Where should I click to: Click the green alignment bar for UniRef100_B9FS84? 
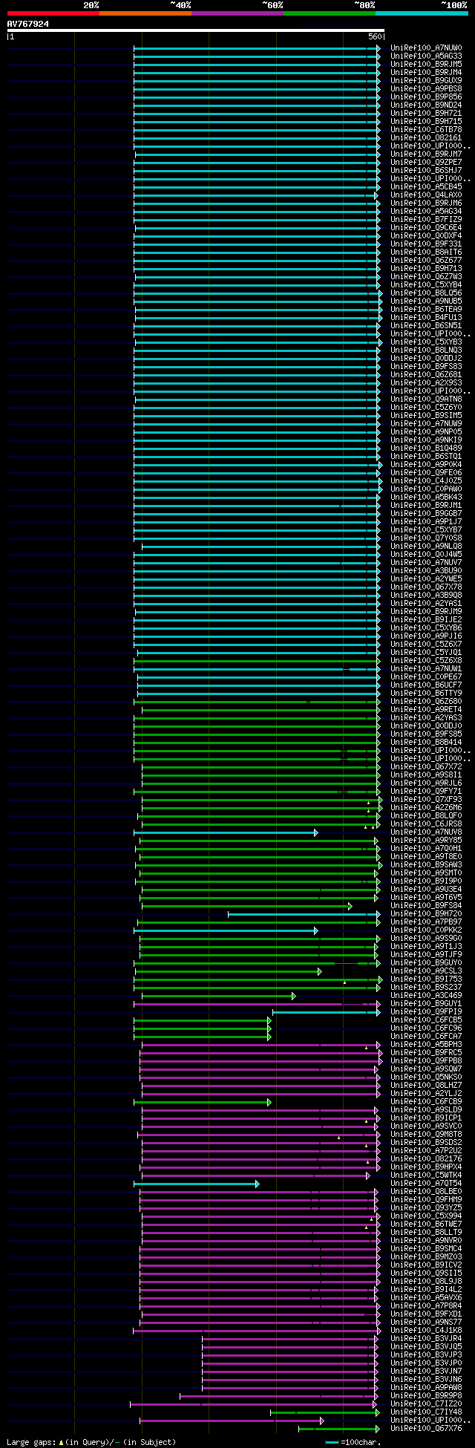tap(247, 906)
